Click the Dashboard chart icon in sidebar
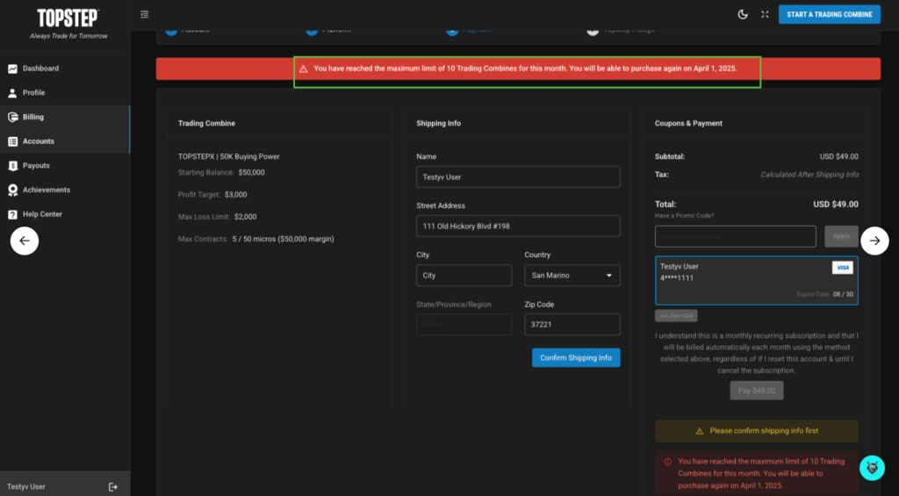Image resolution: width=899 pixels, height=496 pixels. [x=12, y=68]
